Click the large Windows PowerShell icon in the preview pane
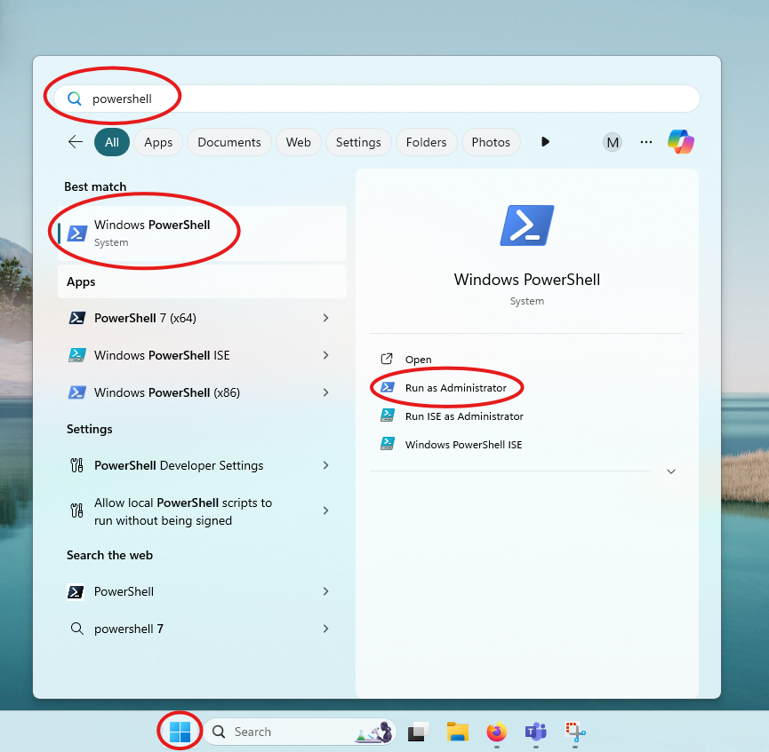769x752 pixels. [526, 226]
